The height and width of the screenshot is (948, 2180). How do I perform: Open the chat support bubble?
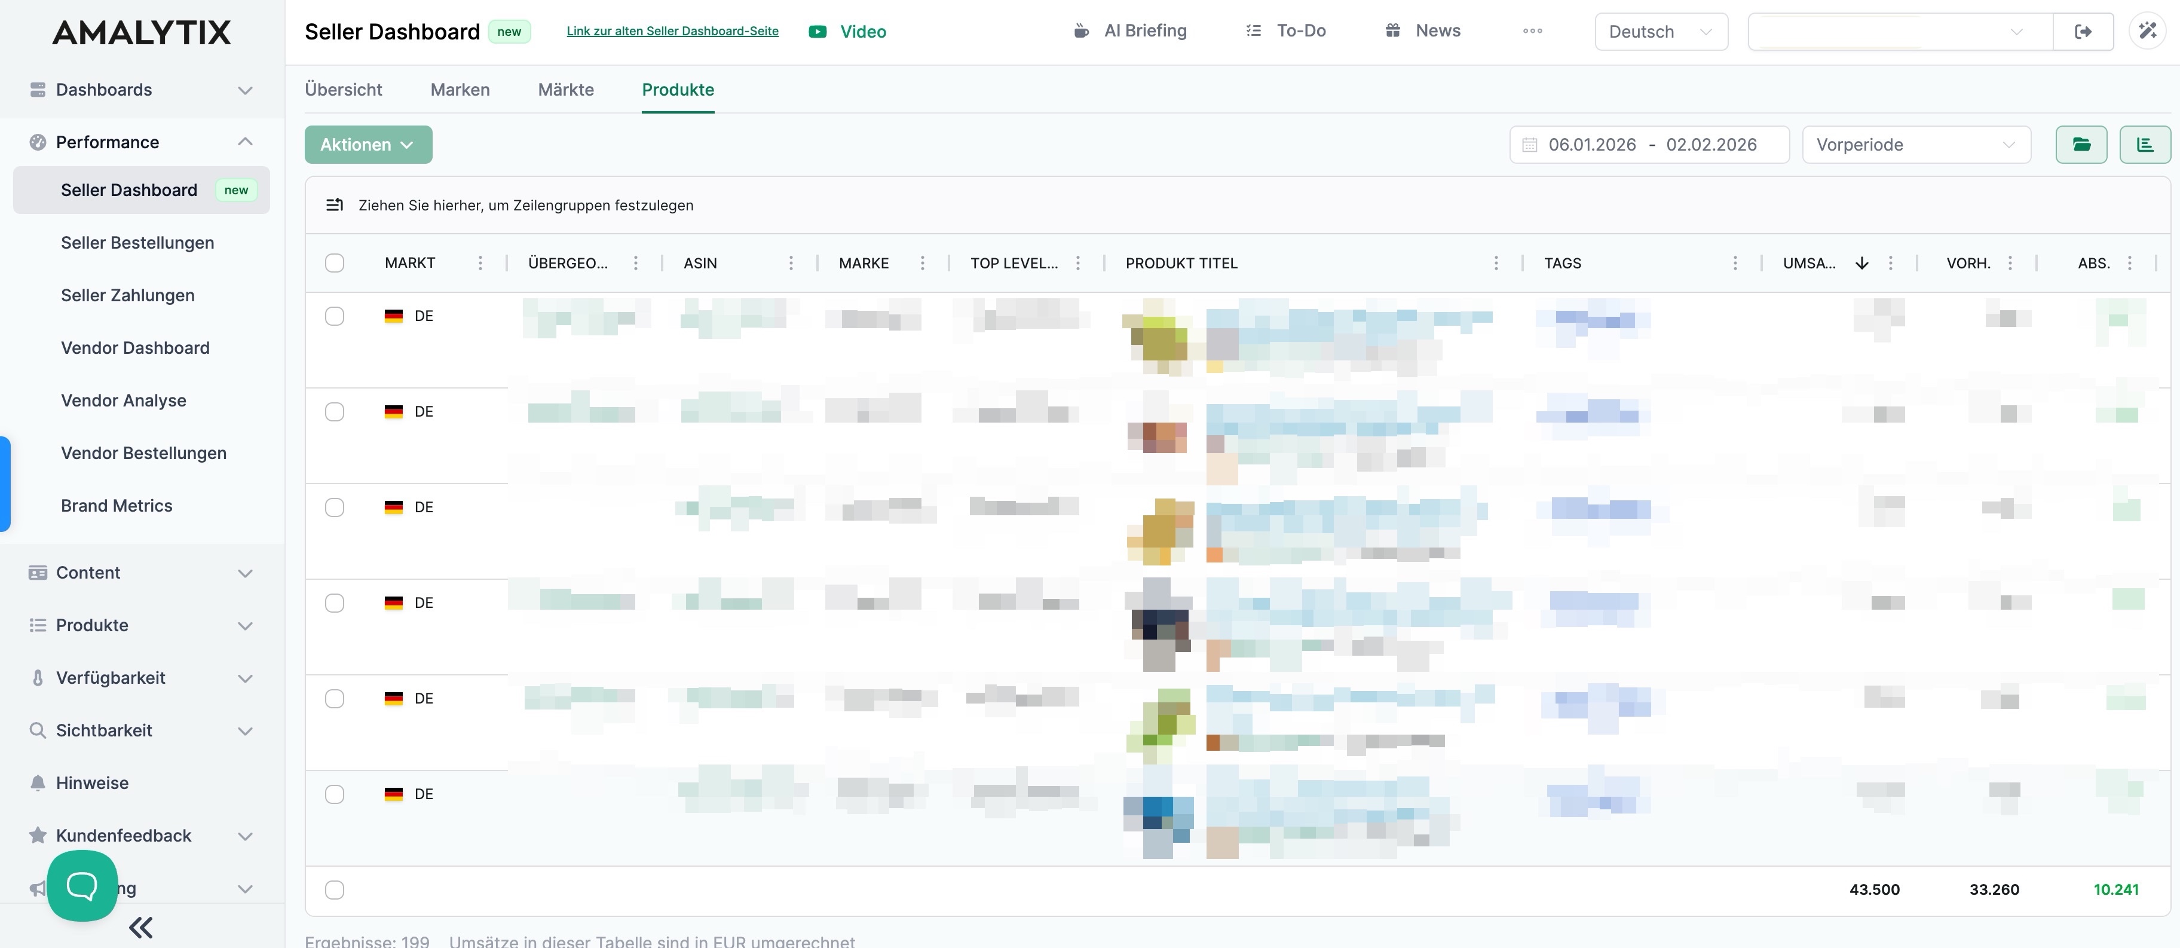(81, 886)
